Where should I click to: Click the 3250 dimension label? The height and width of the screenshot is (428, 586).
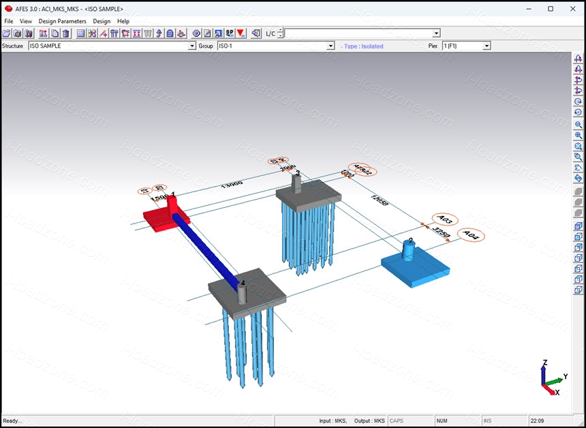tap(441, 232)
